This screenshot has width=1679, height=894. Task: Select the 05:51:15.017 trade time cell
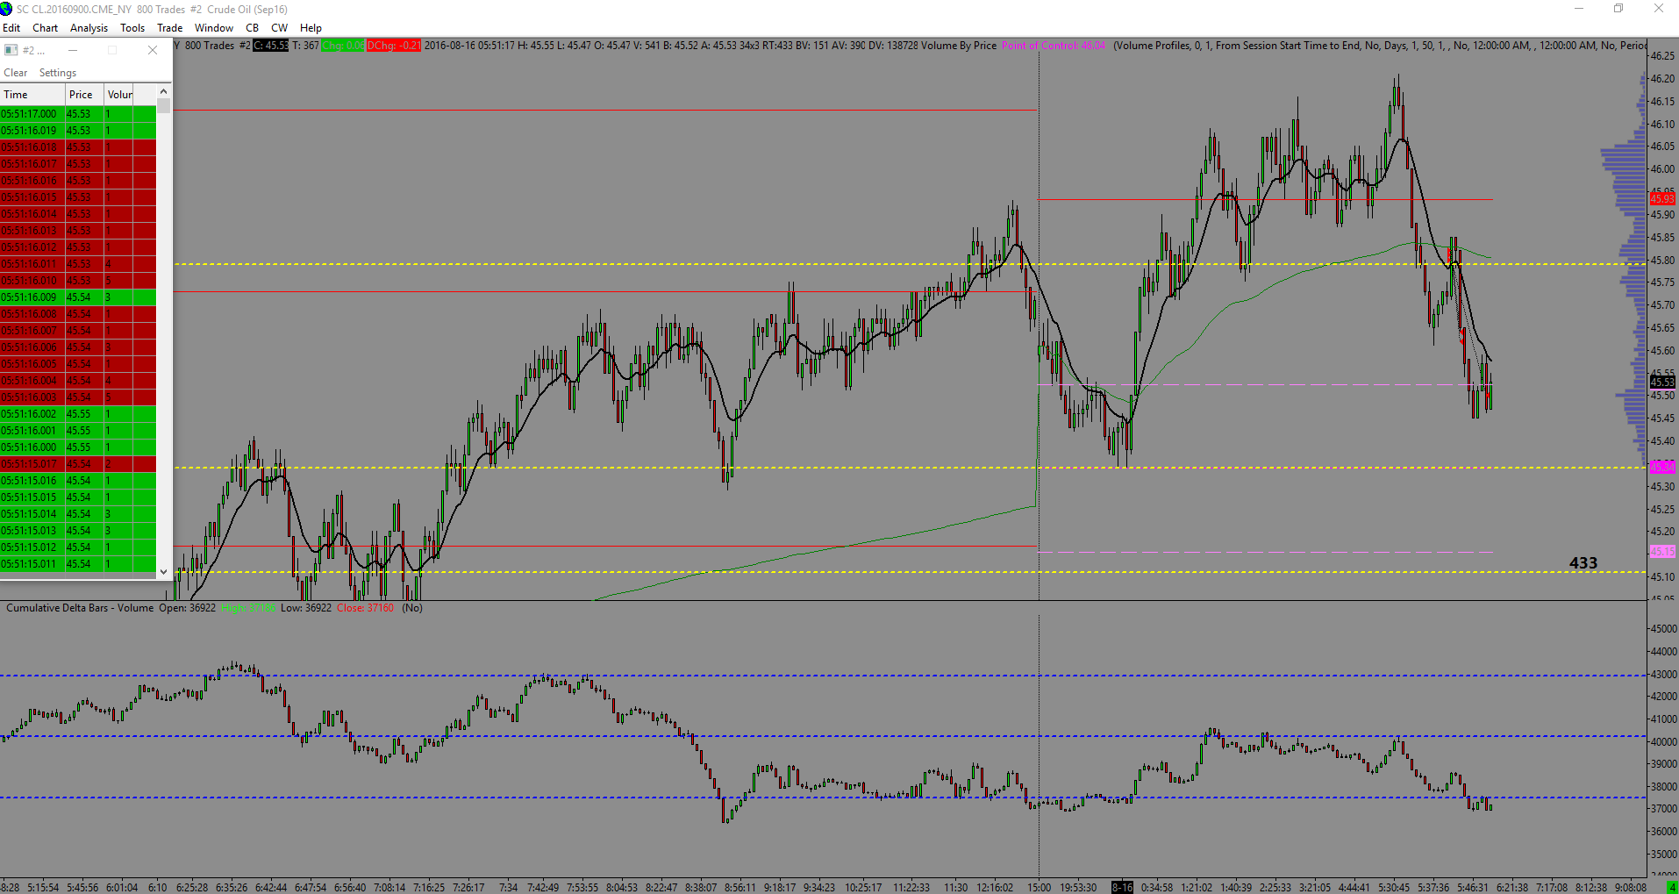(x=32, y=464)
